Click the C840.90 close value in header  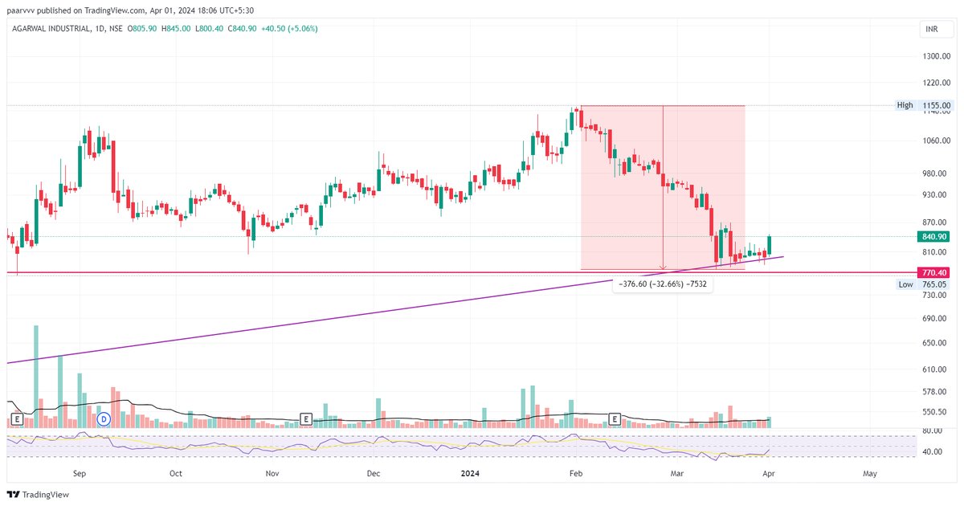(x=243, y=29)
